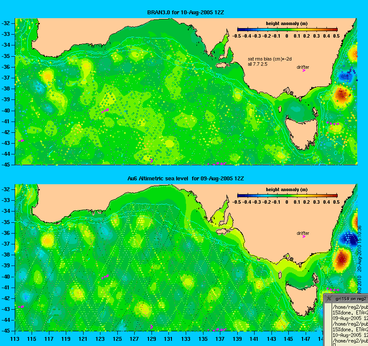The image size is (368, 346).
Task: Click the rotated timestamp '20-Aug-2010 15:10:36'
Action: pos(359,249)
